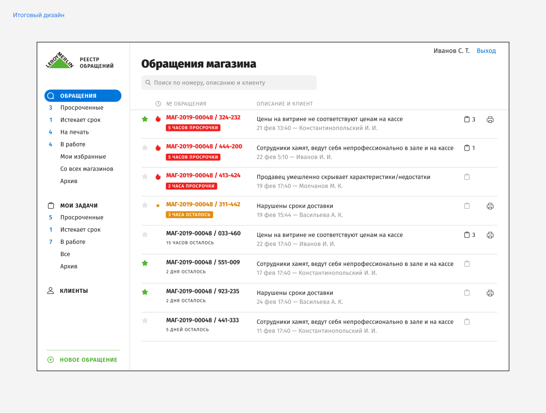Click the plus icon beside НОВОЕ ОБРАЩЕНИЕ
Screen dimensions: 546x413
tap(50, 360)
